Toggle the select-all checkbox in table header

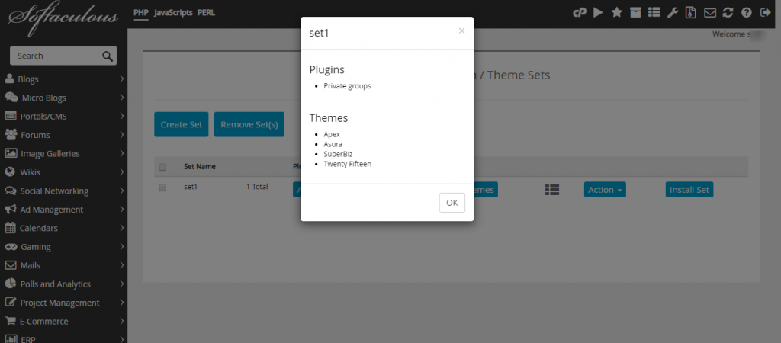(x=162, y=167)
